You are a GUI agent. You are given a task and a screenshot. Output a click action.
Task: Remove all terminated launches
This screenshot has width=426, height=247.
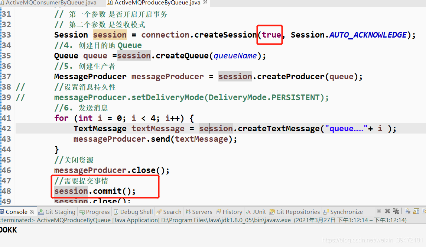396,211
